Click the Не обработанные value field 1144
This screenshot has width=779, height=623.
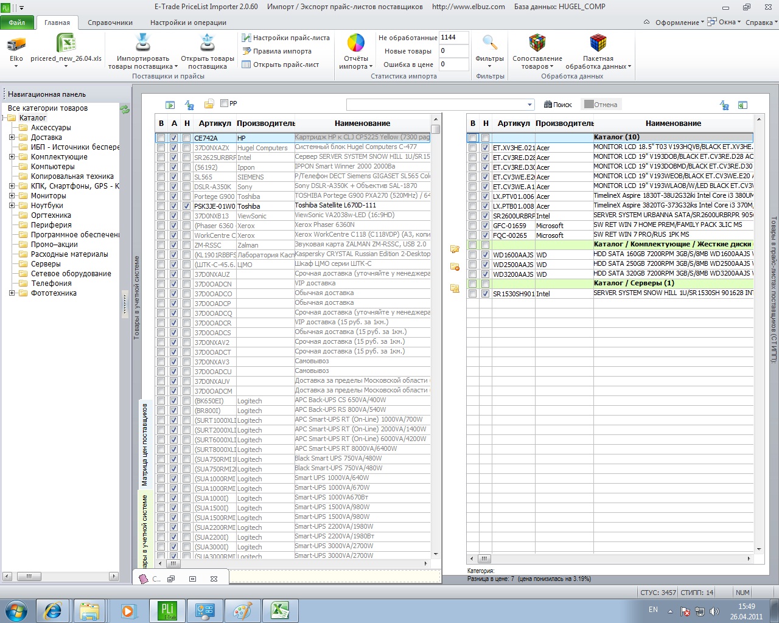click(x=453, y=38)
